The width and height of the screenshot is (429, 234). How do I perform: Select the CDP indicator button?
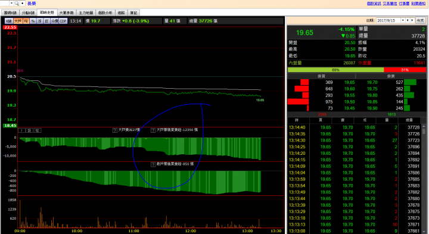[x=63, y=21]
